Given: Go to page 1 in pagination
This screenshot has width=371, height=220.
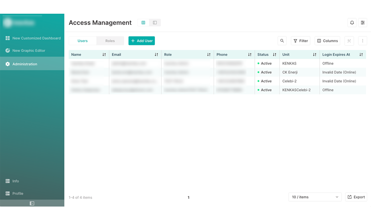Looking at the screenshot, I should click(189, 197).
